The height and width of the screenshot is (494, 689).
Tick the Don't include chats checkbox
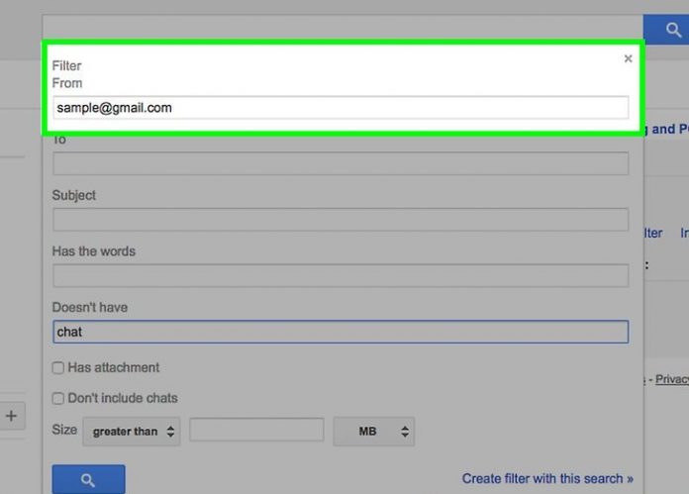point(58,399)
